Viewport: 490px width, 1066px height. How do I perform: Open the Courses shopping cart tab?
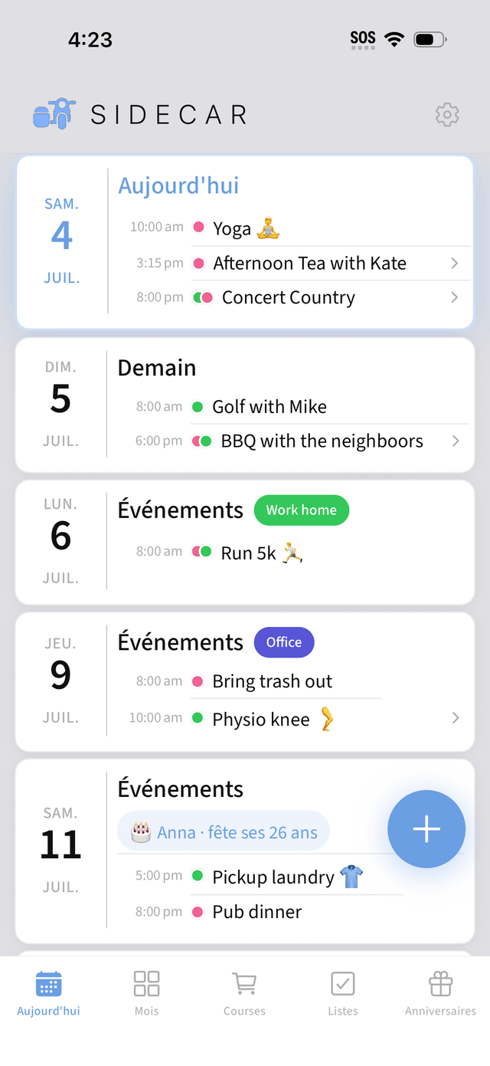[x=244, y=994]
